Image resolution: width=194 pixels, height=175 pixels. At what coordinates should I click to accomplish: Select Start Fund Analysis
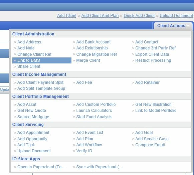(94, 117)
